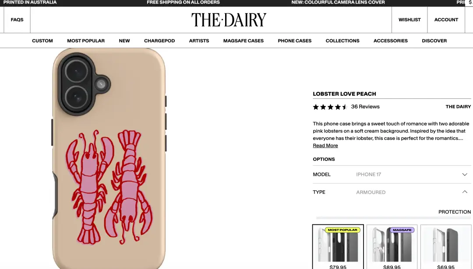Open the Phone Cases menu
This screenshot has width=473, height=269.
pyautogui.click(x=294, y=41)
